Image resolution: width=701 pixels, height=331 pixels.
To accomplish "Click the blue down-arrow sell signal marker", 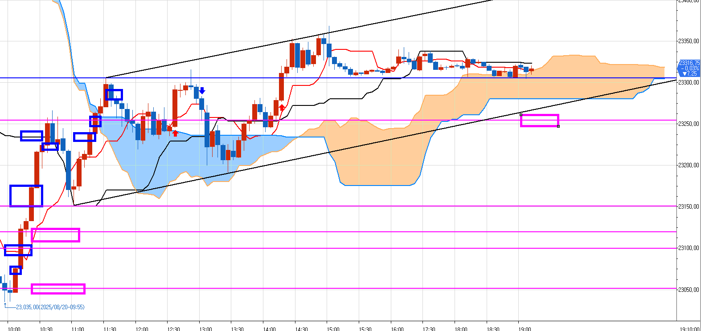I will coord(202,91).
